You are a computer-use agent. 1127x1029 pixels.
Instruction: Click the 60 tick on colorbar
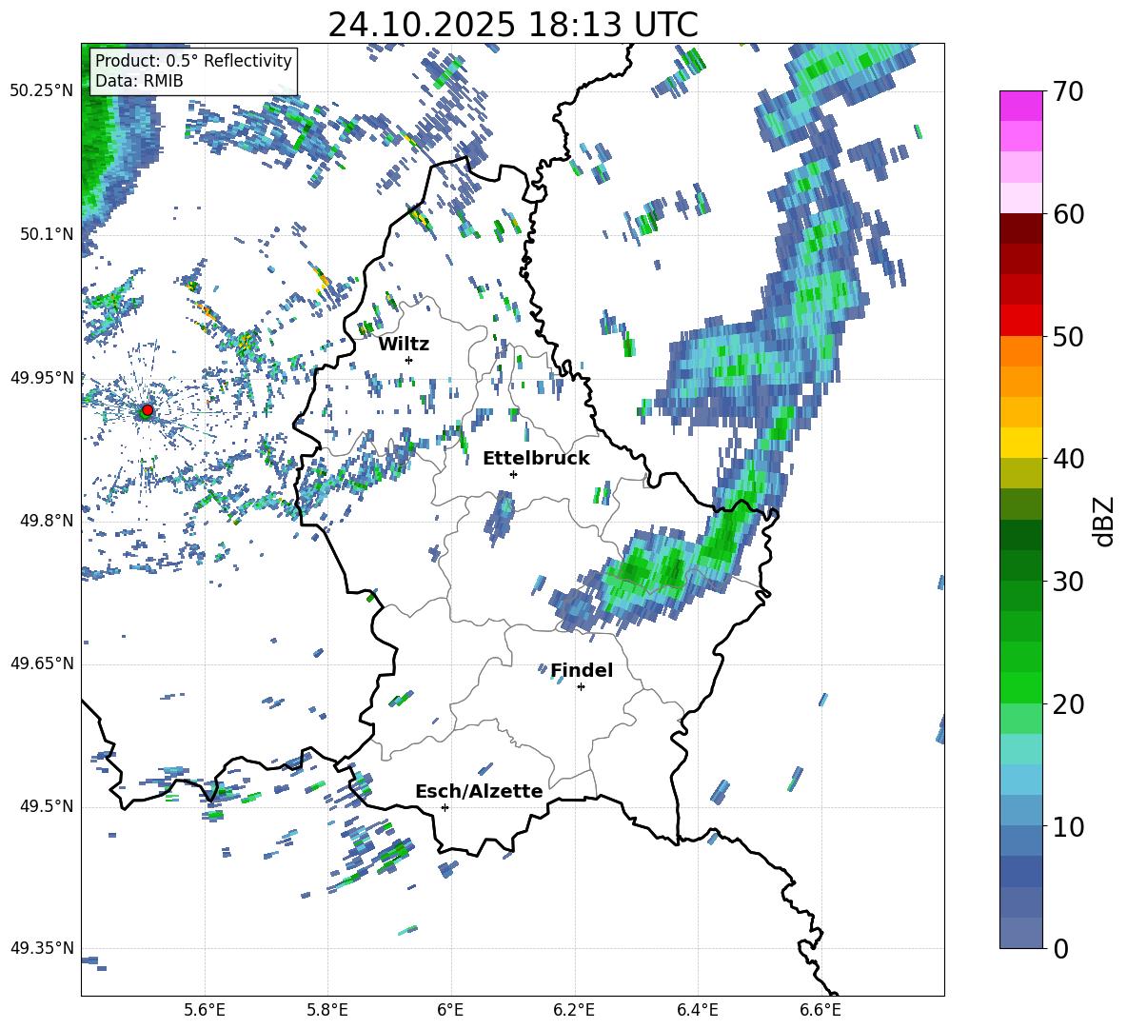tap(1067, 214)
